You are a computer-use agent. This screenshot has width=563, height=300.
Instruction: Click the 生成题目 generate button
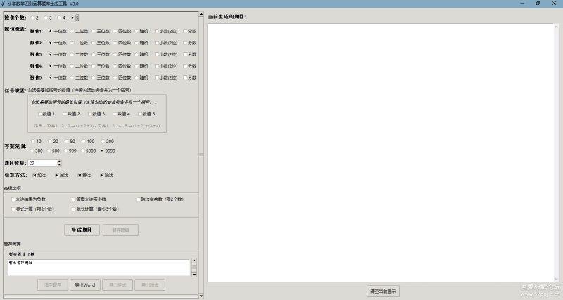tap(82, 230)
